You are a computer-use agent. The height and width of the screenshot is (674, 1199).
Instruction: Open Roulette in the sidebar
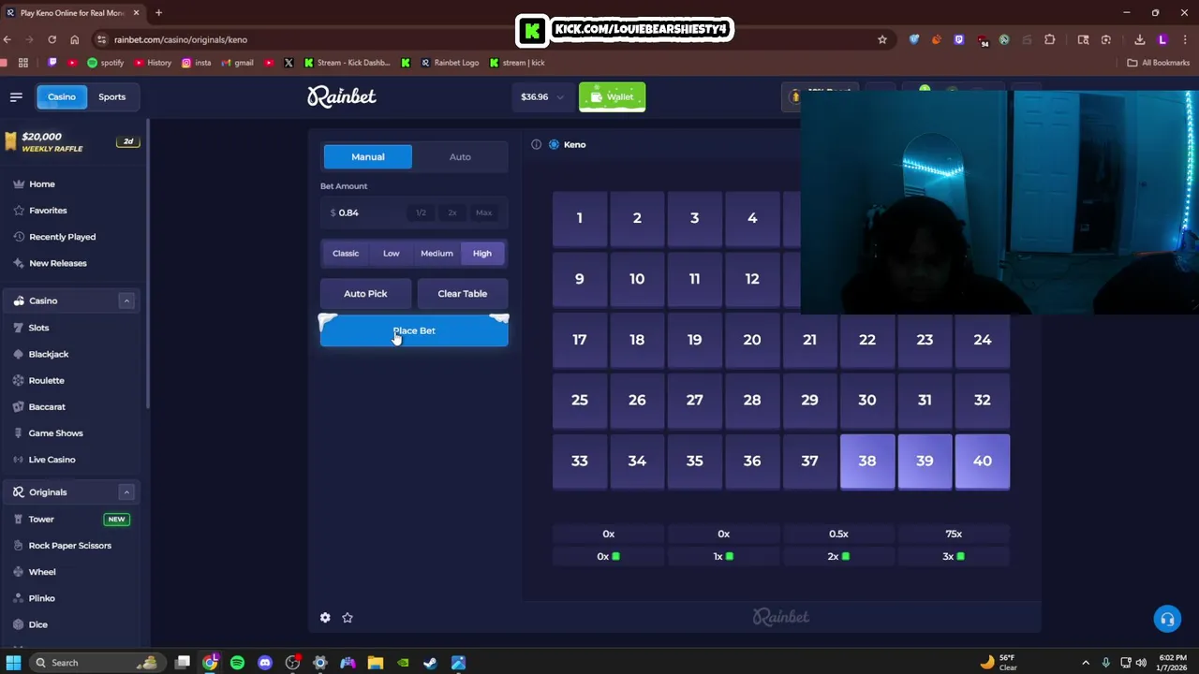click(x=46, y=380)
